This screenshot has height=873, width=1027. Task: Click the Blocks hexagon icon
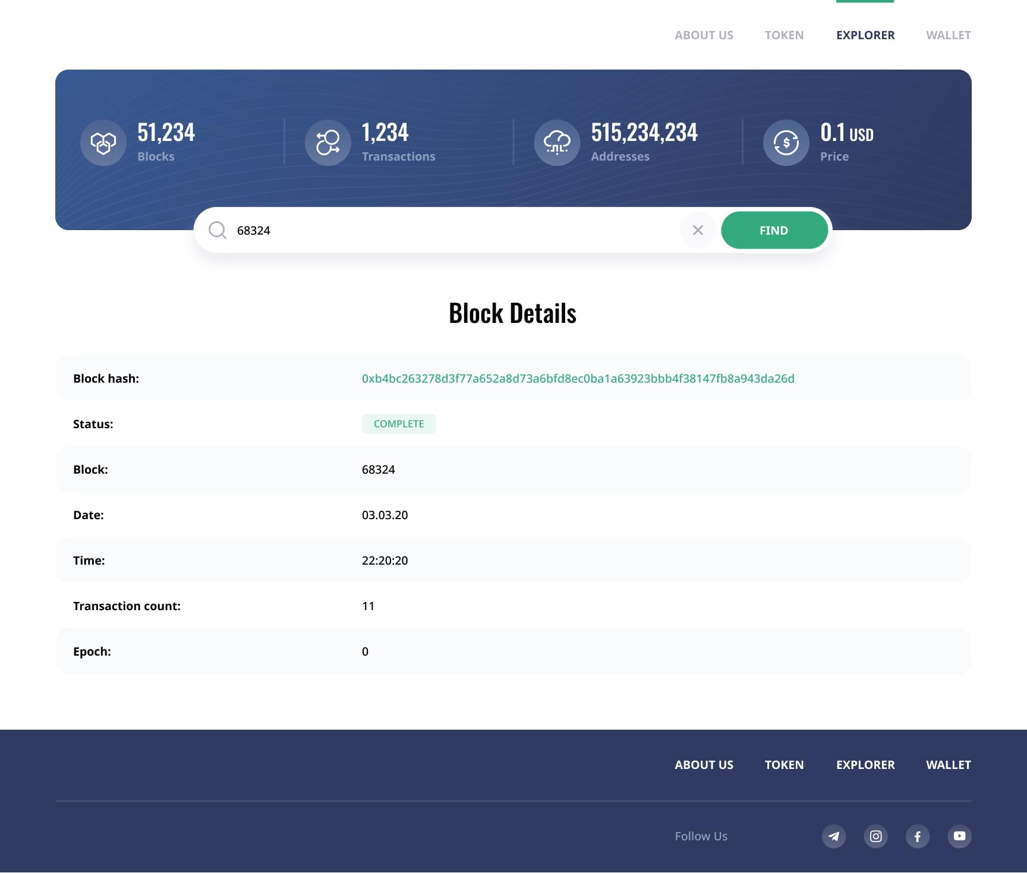(x=103, y=143)
